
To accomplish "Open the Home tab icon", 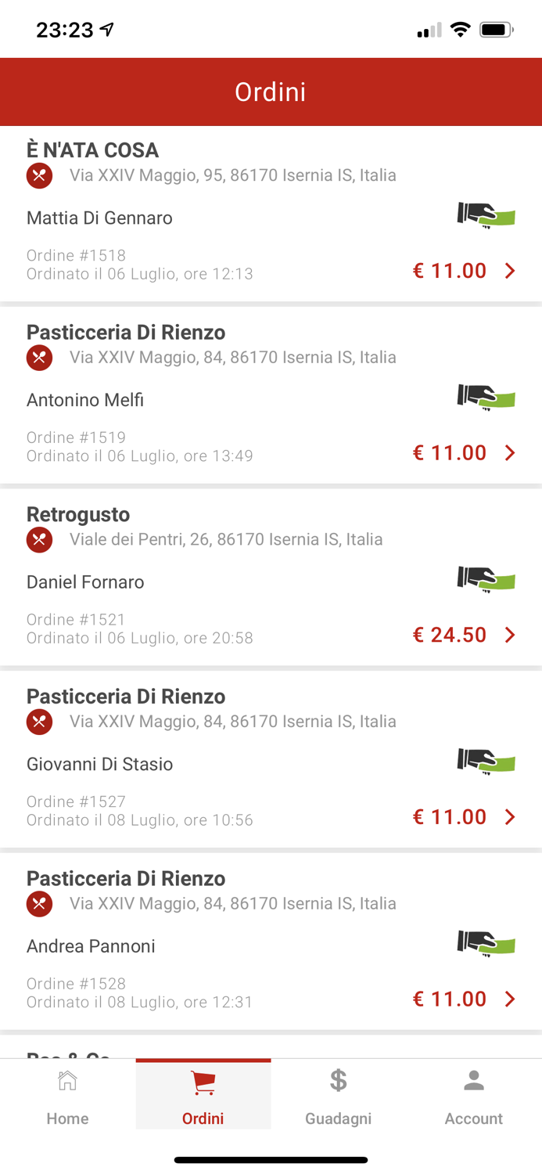I will tap(67, 1081).
